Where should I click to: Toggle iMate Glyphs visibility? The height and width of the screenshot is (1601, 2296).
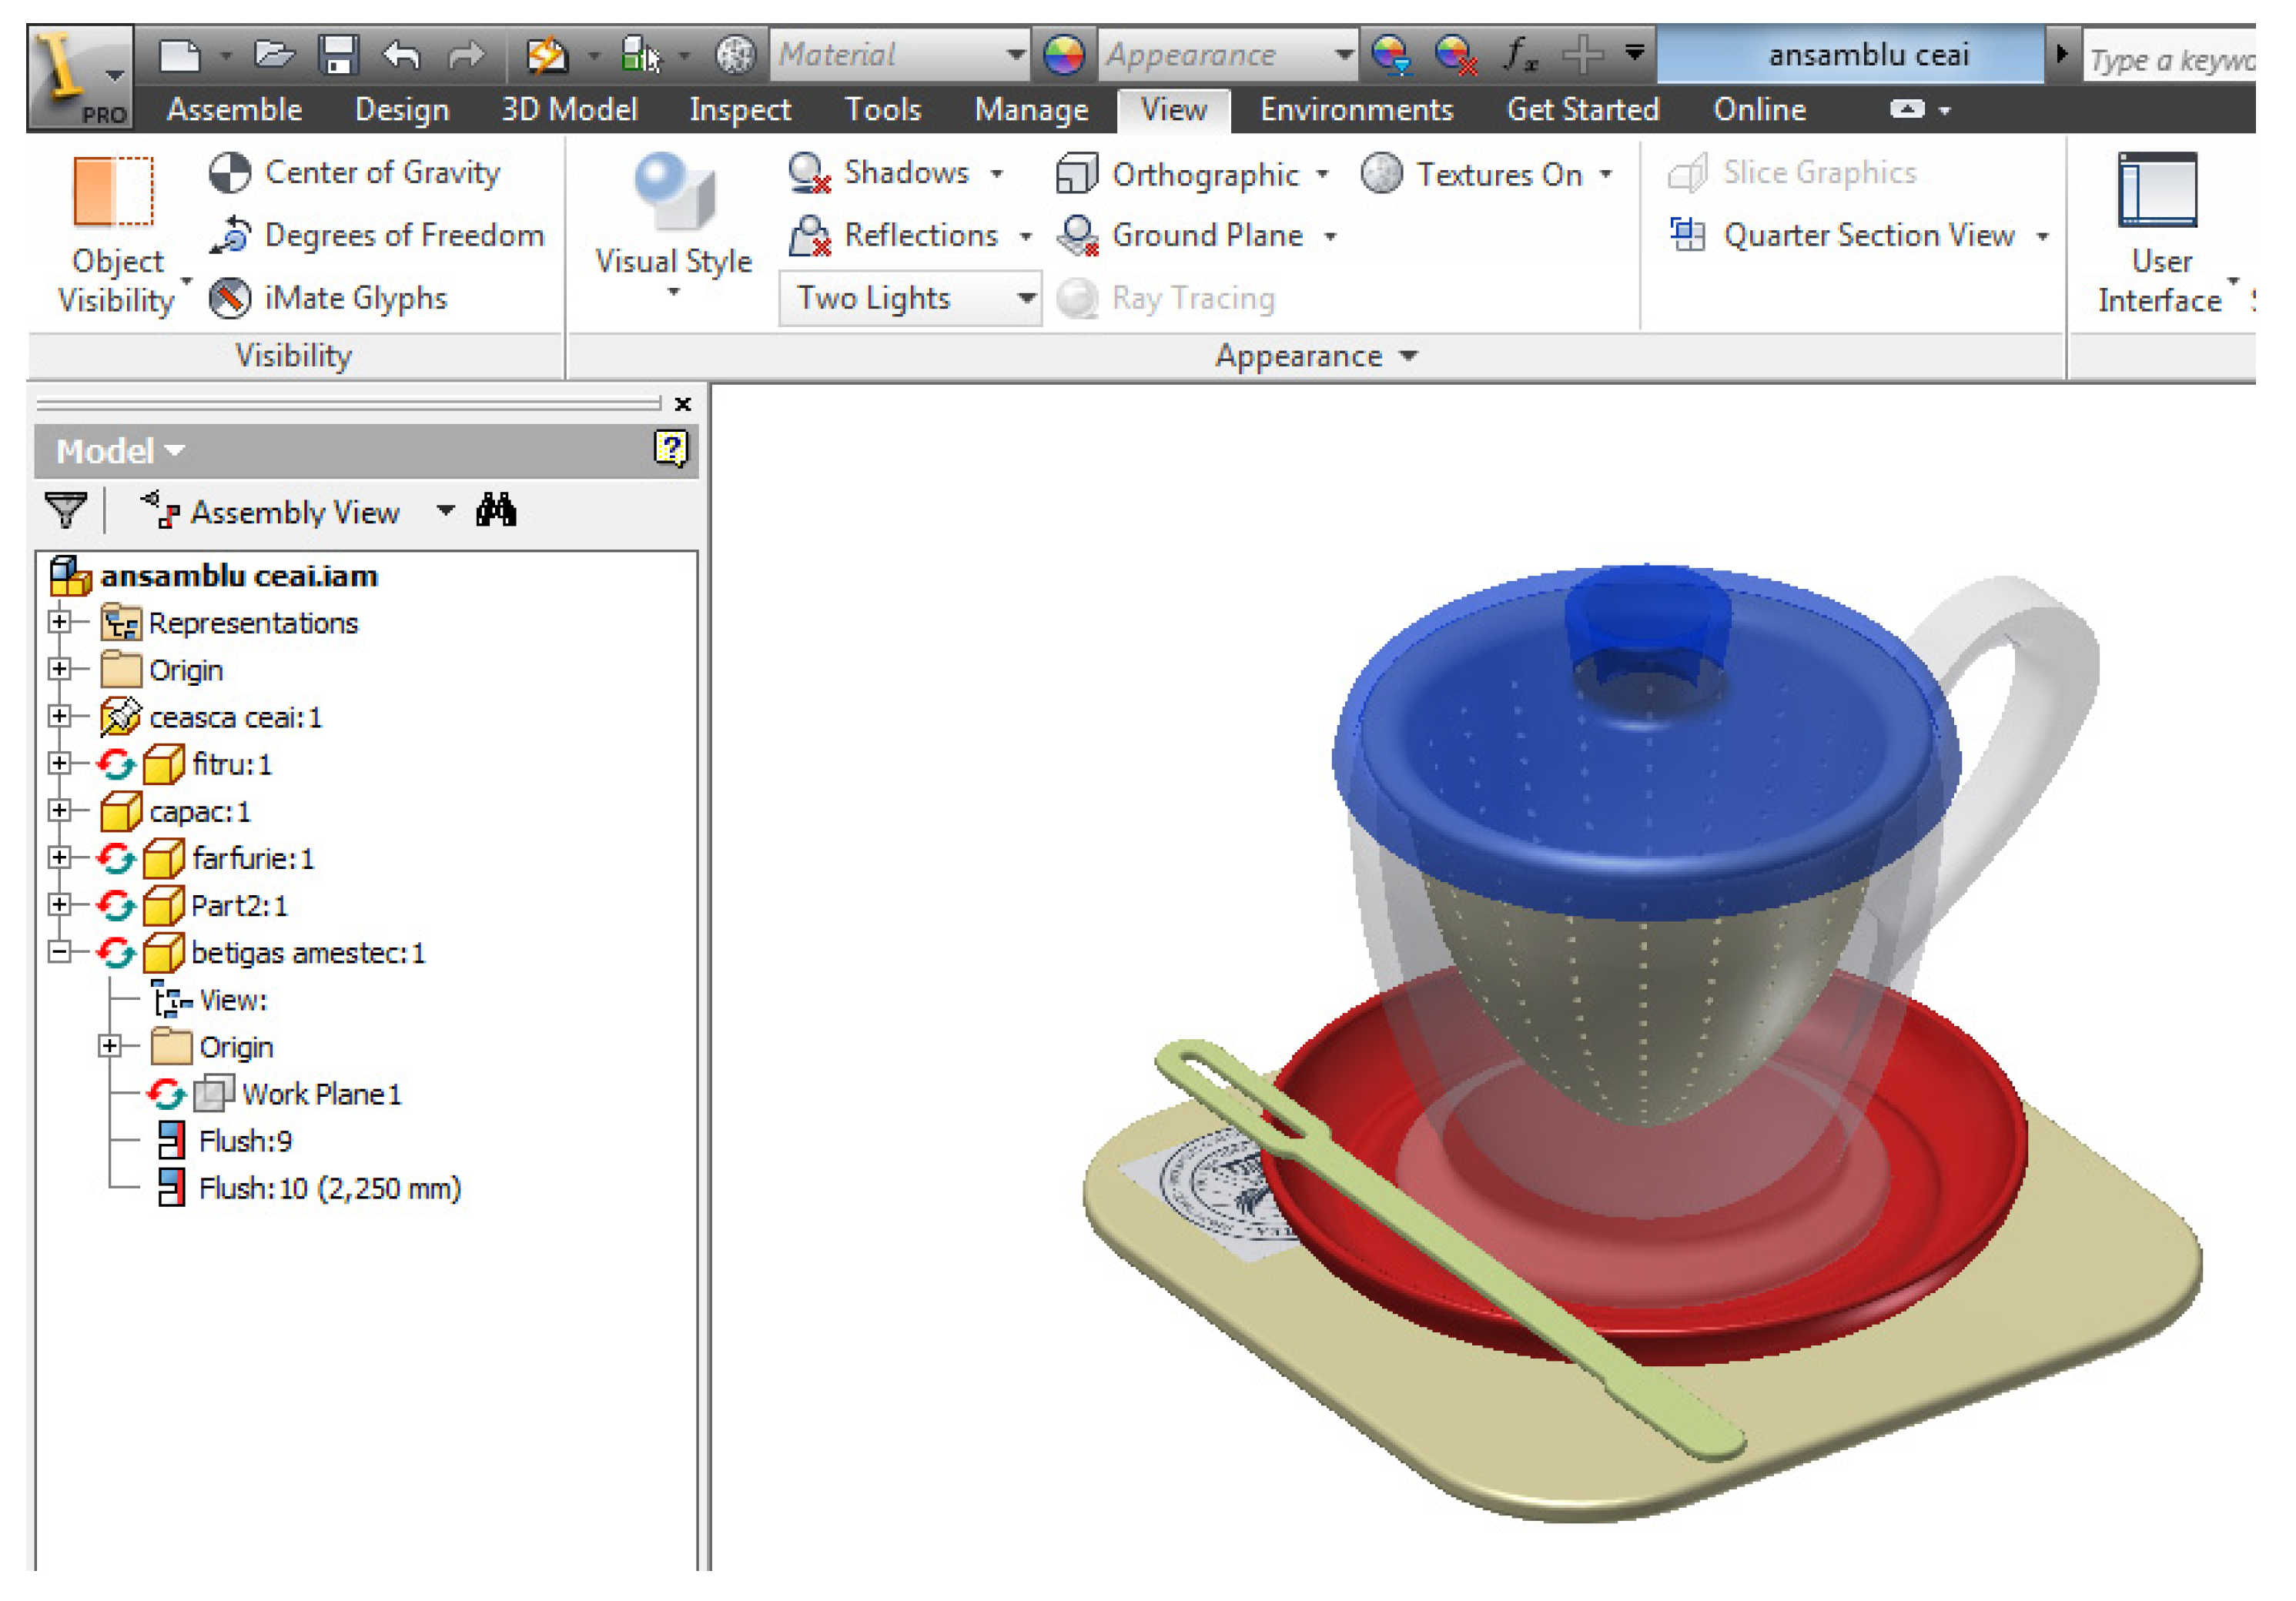click(230, 298)
